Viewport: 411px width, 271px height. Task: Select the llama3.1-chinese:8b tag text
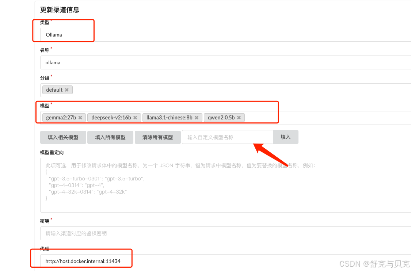pyautogui.click(x=169, y=118)
